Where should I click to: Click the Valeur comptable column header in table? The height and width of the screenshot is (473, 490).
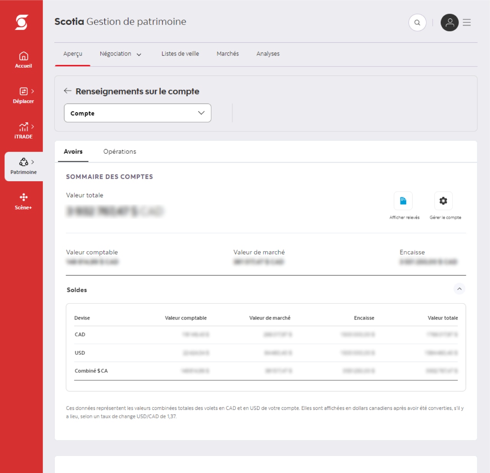[x=186, y=318]
